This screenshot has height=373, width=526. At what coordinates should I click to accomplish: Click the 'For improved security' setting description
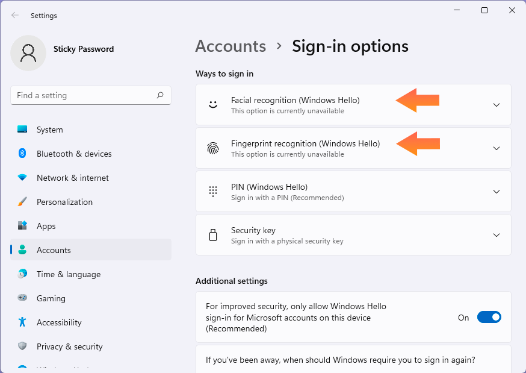(x=296, y=318)
